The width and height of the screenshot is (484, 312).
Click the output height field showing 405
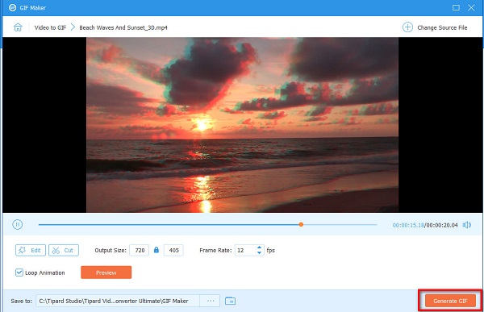(173, 250)
